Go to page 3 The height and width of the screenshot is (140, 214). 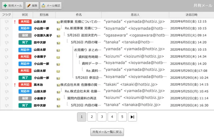(102, 117)
